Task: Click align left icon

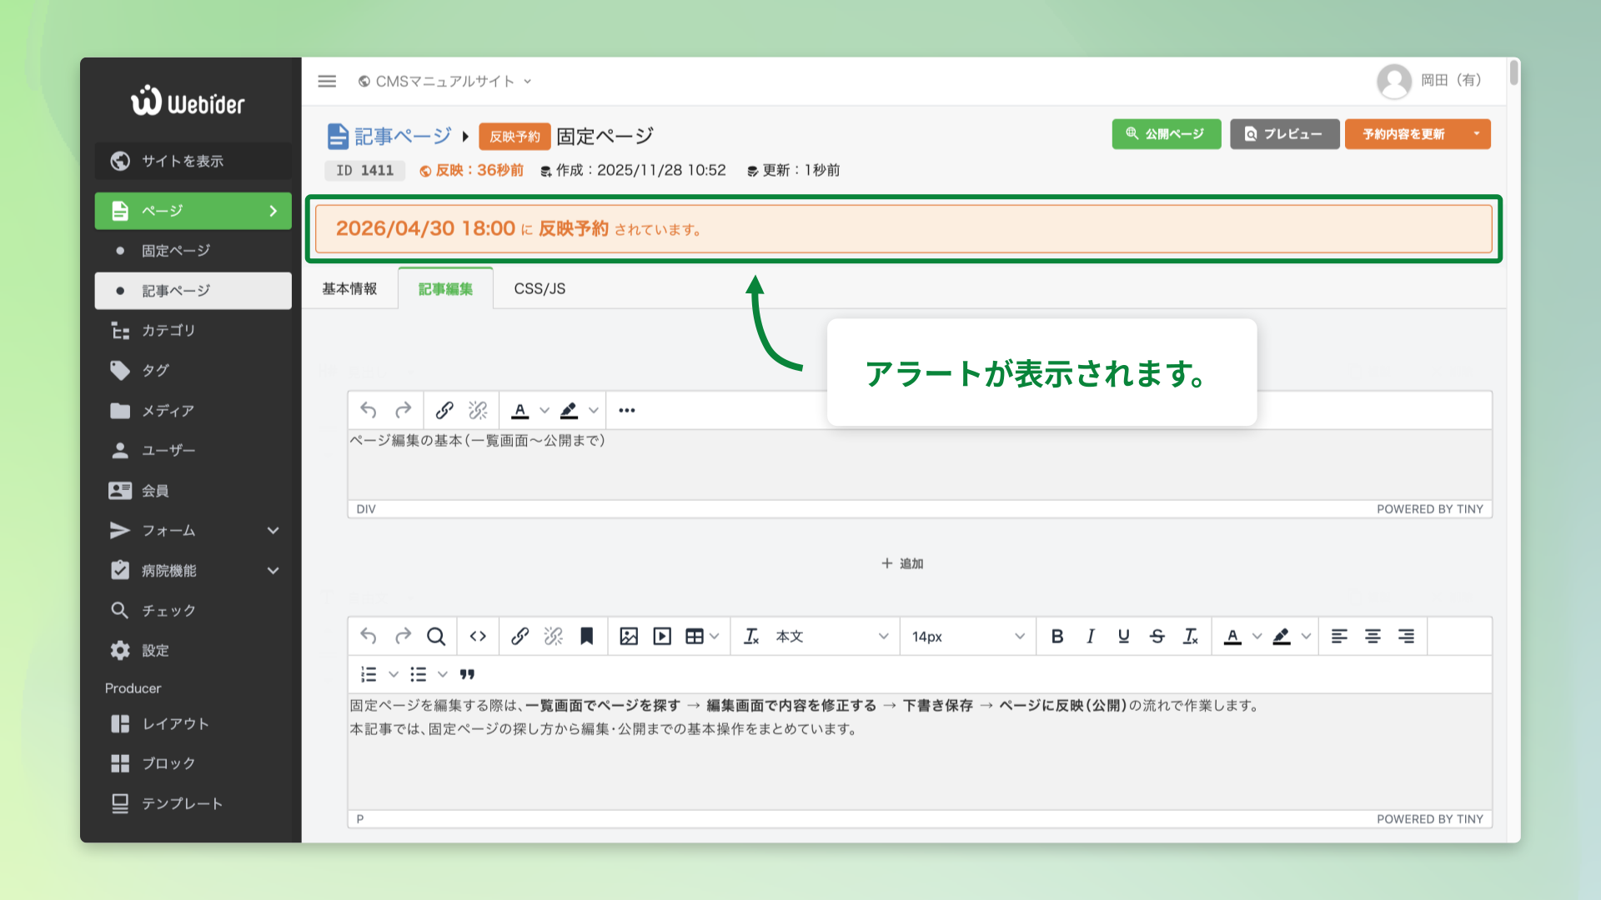Action: coord(1339,637)
